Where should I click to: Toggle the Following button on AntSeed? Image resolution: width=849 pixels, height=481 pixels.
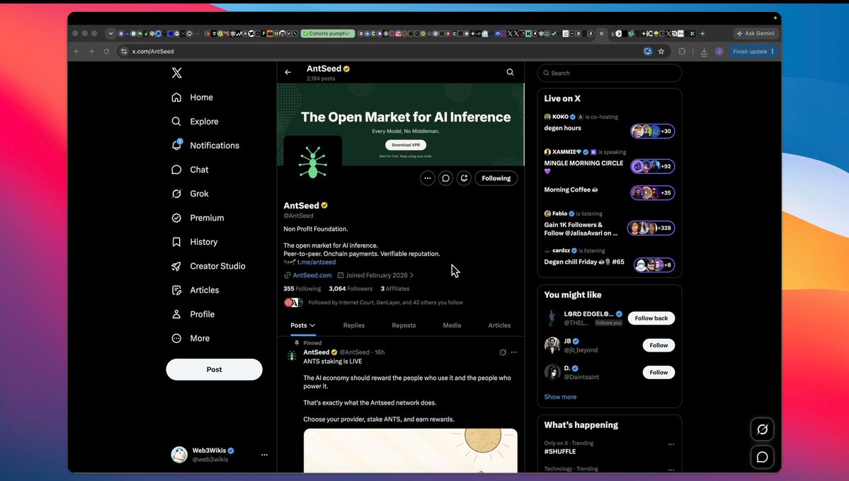pos(496,178)
